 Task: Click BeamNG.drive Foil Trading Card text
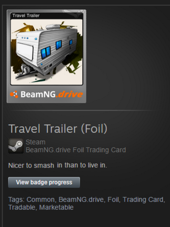[76, 150]
